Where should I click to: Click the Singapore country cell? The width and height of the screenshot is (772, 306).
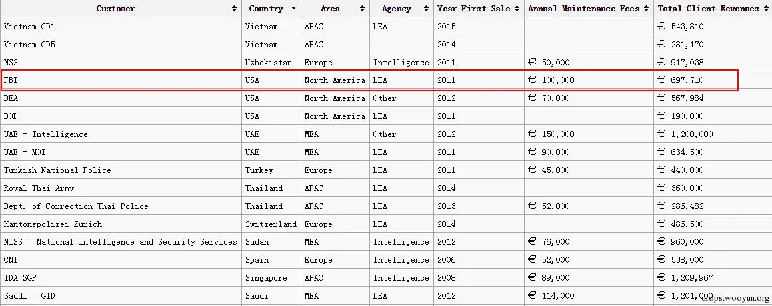(x=266, y=278)
